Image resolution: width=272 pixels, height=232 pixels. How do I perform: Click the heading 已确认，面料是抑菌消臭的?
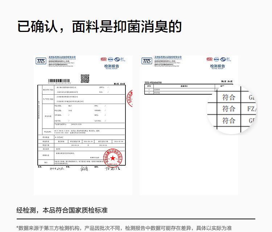click(99, 26)
